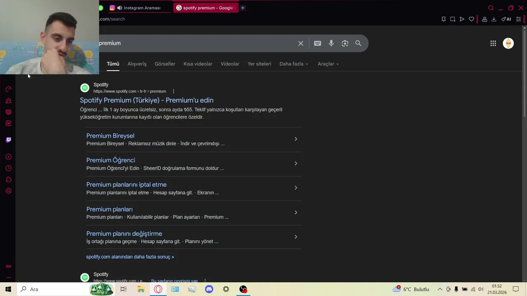Open the AI assistant button
This screenshot has height=296, width=527.
click(506, 19)
